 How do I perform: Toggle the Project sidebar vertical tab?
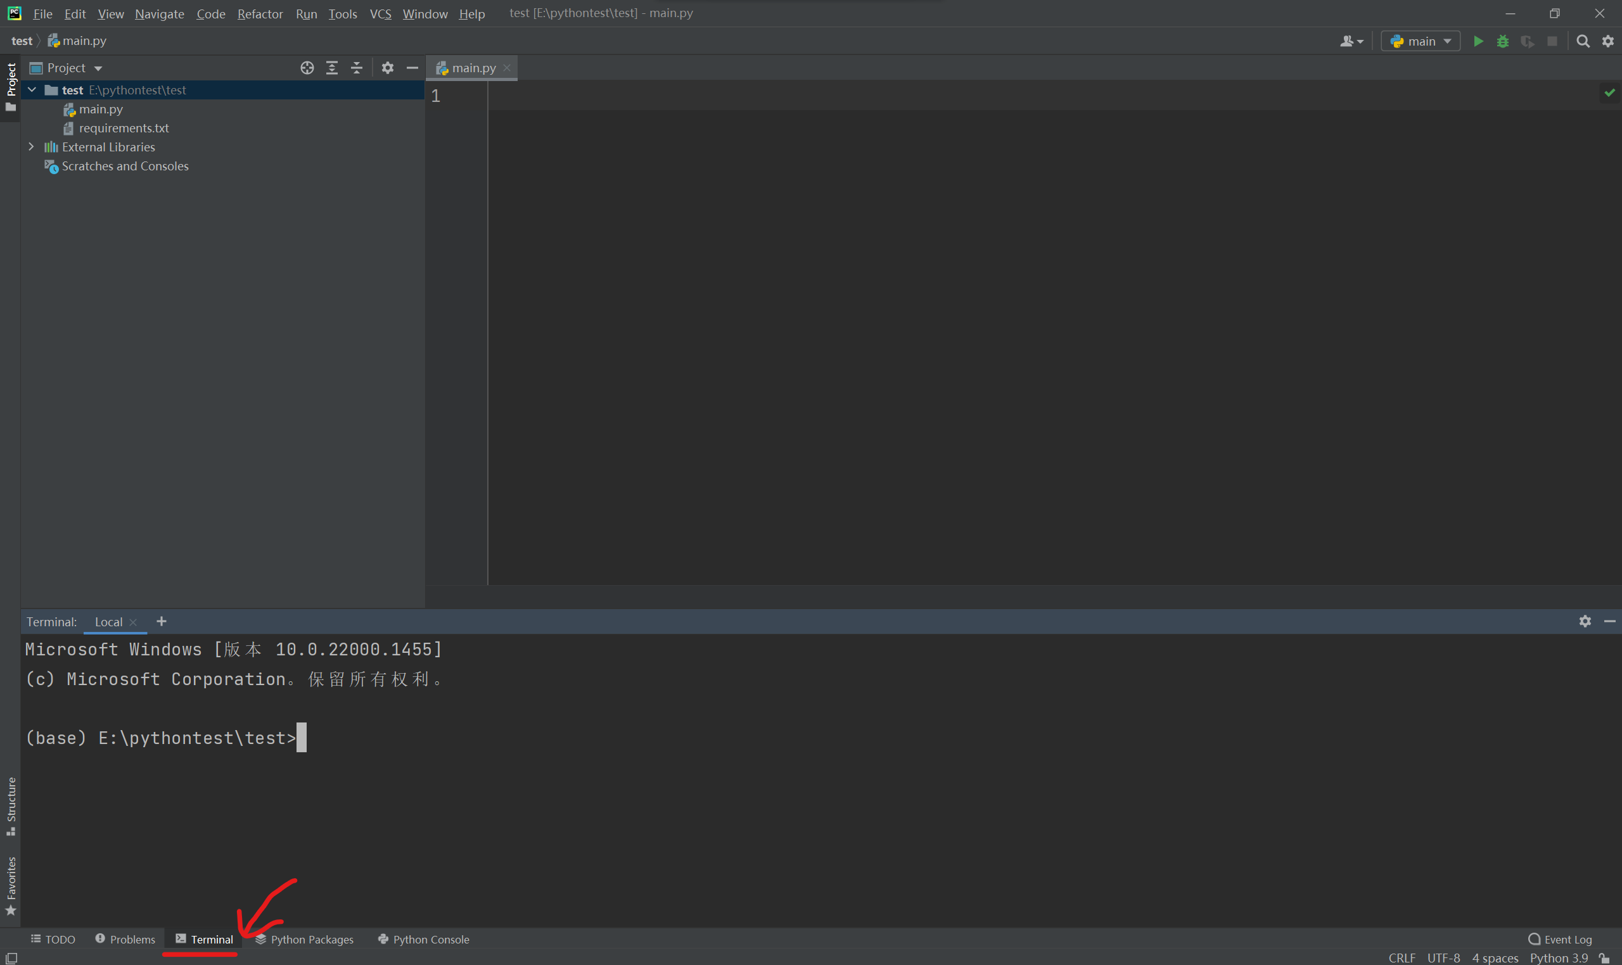click(10, 87)
